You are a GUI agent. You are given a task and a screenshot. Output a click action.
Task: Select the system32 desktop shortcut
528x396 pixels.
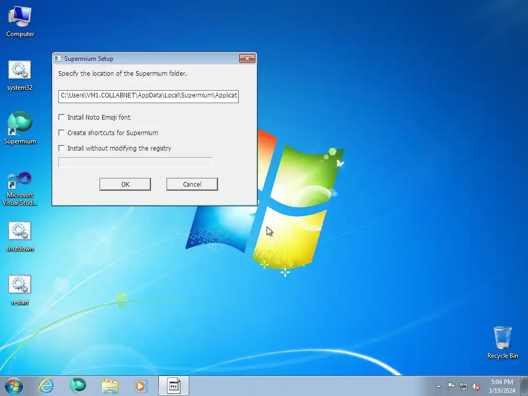[20, 75]
